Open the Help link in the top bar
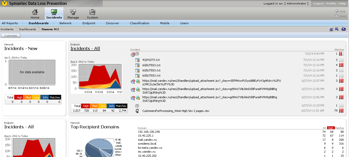 (342, 4)
